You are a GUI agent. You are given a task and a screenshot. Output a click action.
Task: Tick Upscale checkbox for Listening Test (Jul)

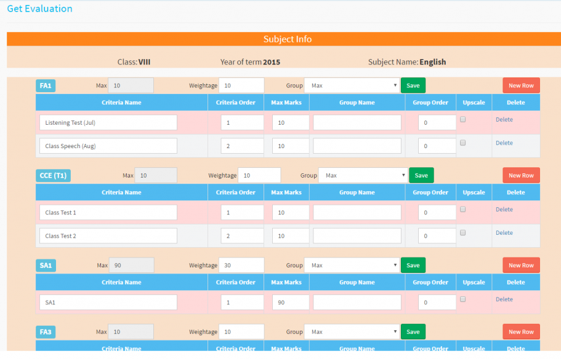tap(463, 120)
